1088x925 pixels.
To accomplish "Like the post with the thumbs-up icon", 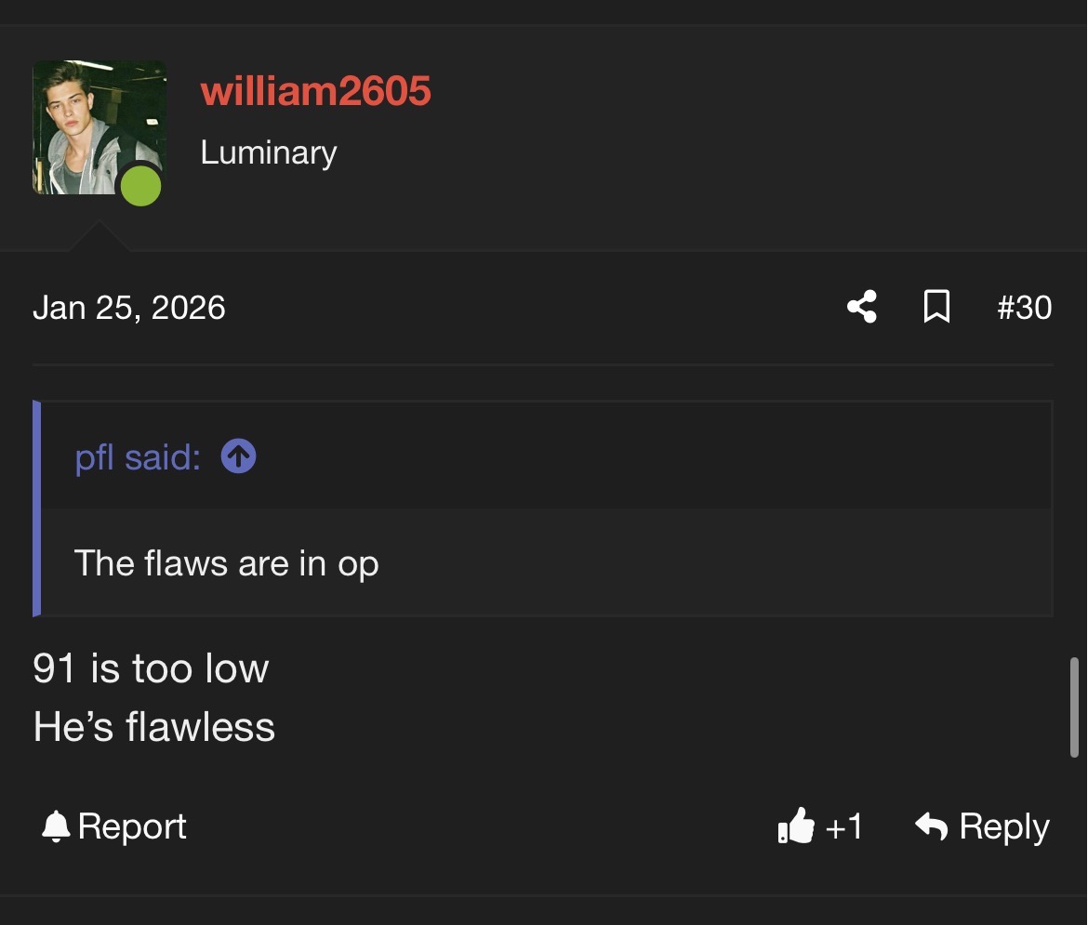I will tap(795, 826).
